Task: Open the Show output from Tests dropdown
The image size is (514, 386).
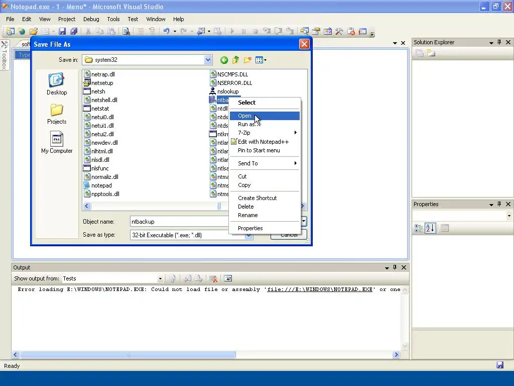Action: (160, 278)
